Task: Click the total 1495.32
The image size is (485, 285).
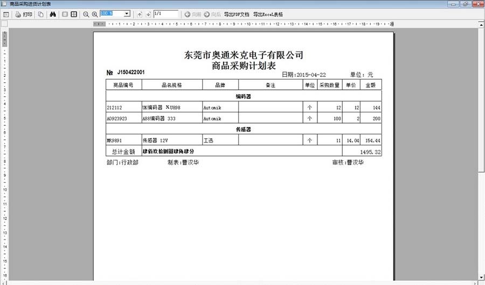Action: [x=370, y=152]
